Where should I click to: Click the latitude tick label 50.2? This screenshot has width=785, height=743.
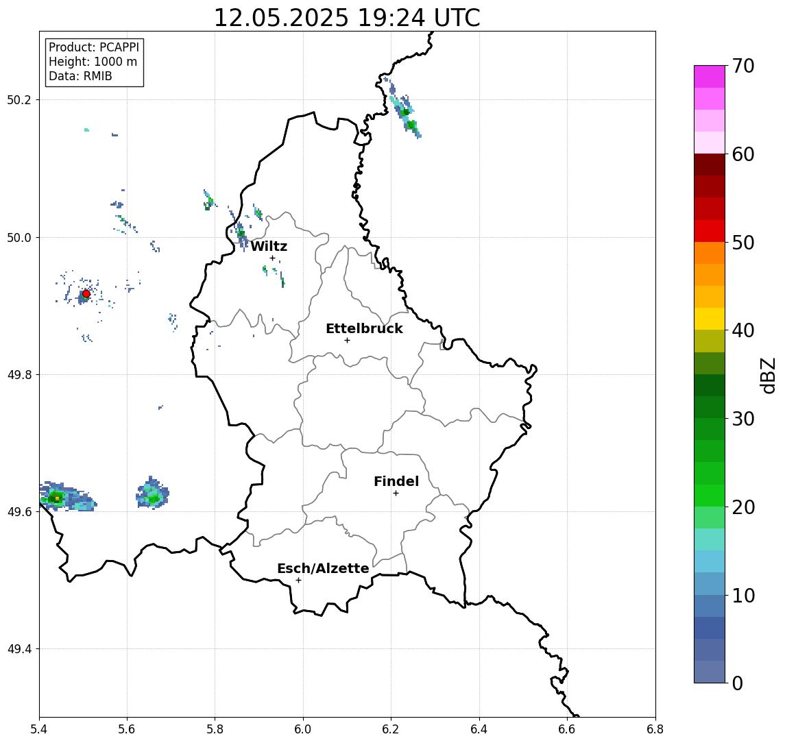click(x=19, y=99)
